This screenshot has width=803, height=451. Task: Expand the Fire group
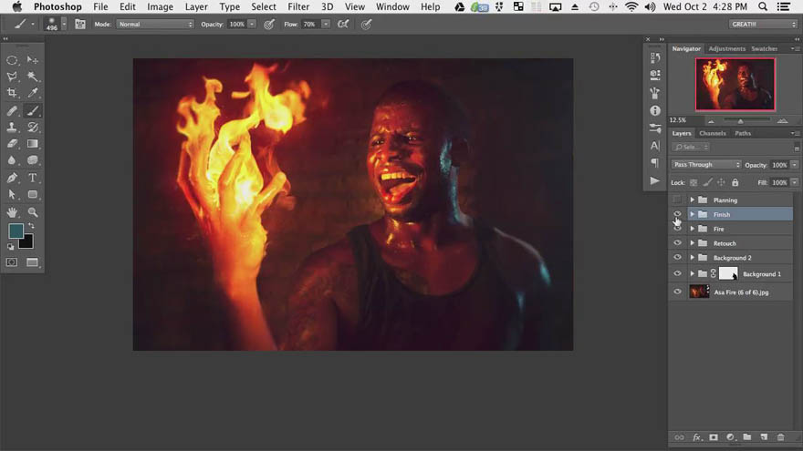tap(692, 229)
